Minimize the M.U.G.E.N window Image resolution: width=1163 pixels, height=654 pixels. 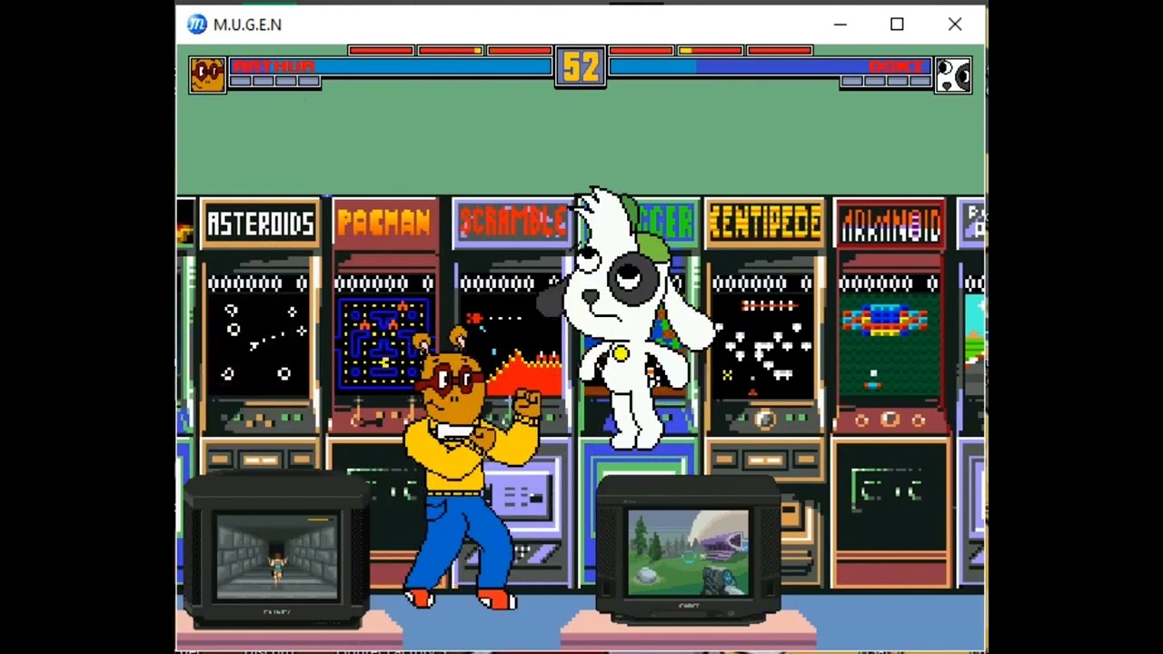pyautogui.click(x=840, y=25)
